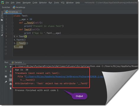Viewport: 140px width, 107px height.
Task: Click the Python file icon in breadcrumb Variable.py
Action: (14, 7)
